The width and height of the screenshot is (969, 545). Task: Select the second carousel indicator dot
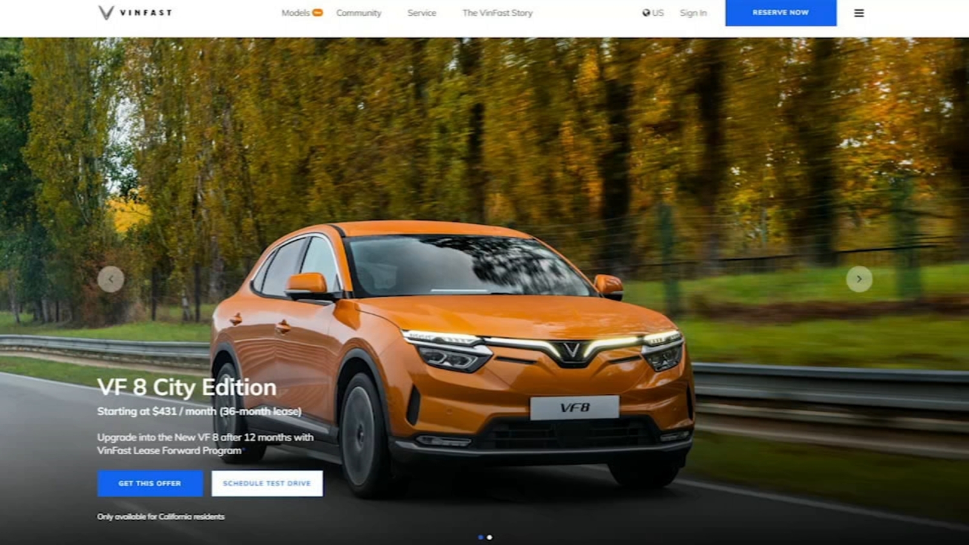tap(489, 537)
